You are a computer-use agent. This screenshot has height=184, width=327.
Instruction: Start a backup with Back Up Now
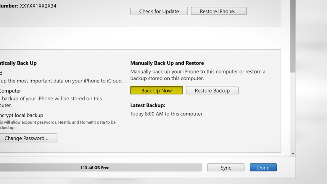click(156, 90)
